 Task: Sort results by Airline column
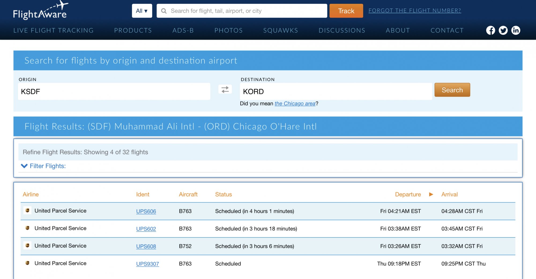point(31,194)
